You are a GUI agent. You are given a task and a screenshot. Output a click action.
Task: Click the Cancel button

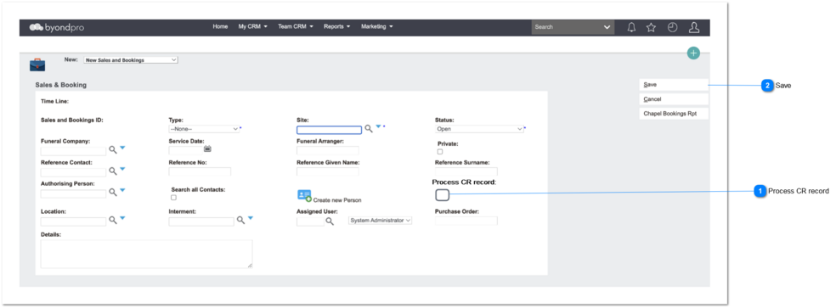674,99
